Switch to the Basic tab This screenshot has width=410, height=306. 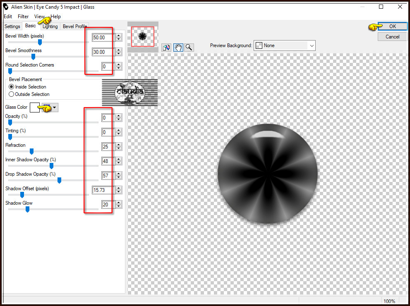coord(31,26)
